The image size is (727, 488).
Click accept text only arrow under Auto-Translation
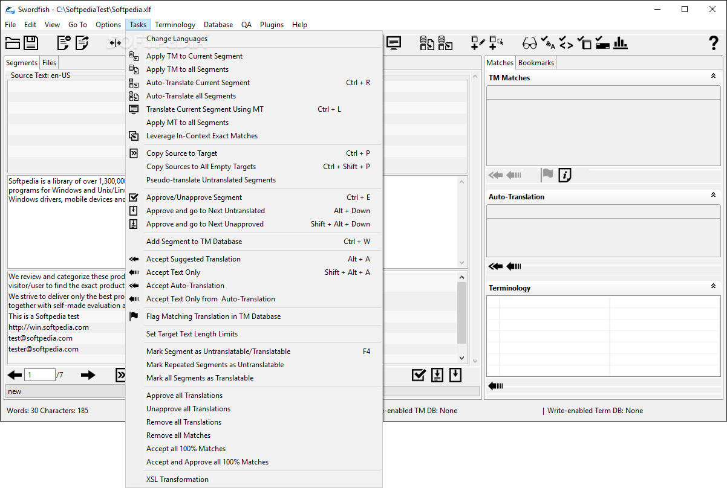[x=513, y=266]
